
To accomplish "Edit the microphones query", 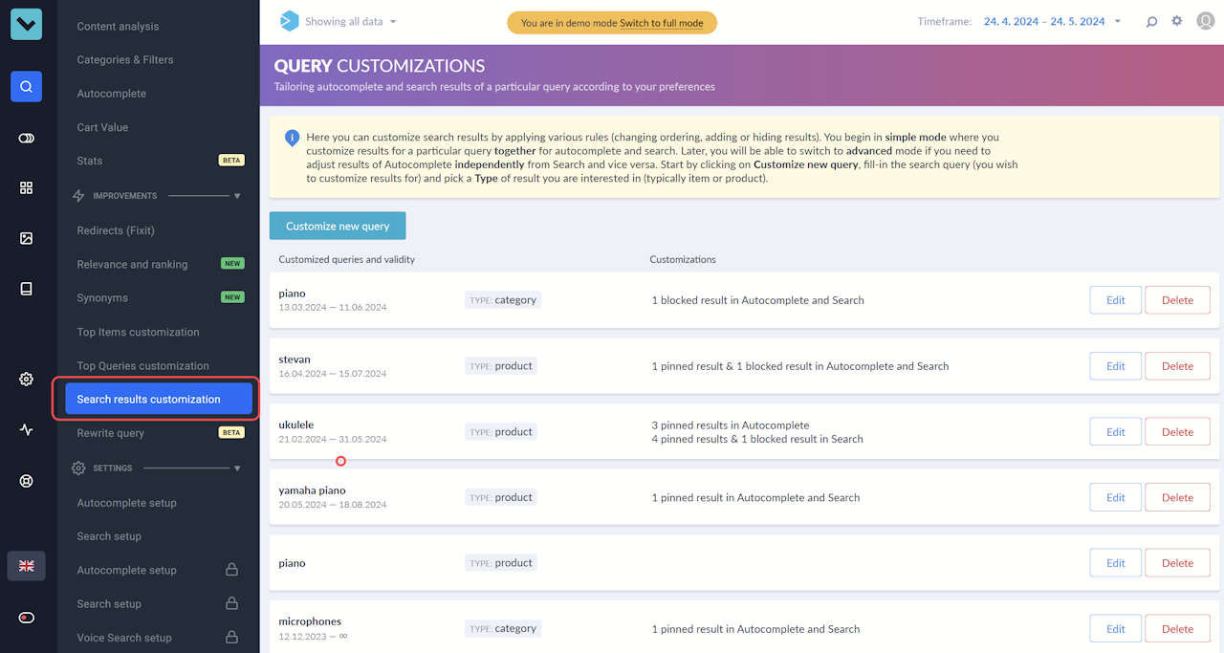I will click(1116, 628).
